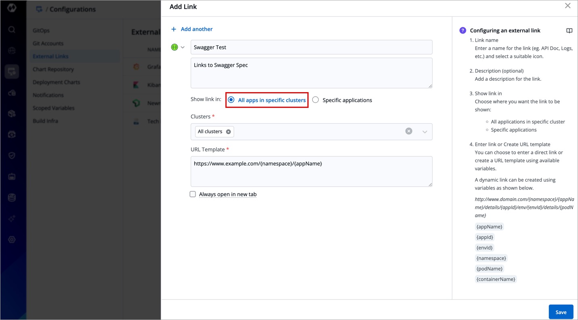578x320 pixels.
Task: Open settings gear in left sidebar
Action: coord(12,240)
